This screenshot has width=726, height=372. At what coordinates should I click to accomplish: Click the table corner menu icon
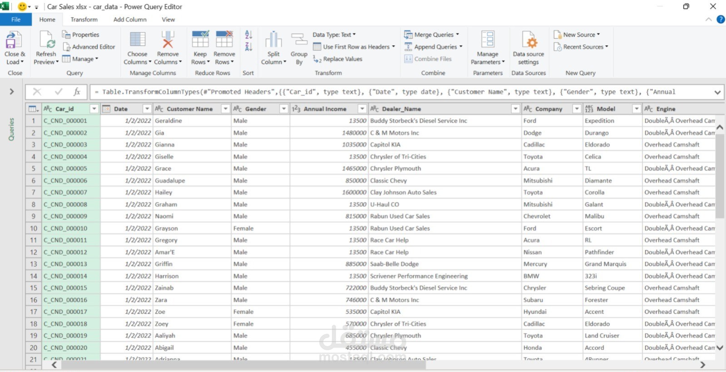(33, 109)
